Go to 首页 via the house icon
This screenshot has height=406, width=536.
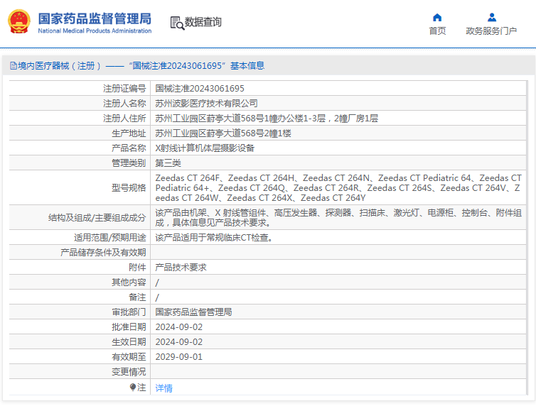point(437,18)
